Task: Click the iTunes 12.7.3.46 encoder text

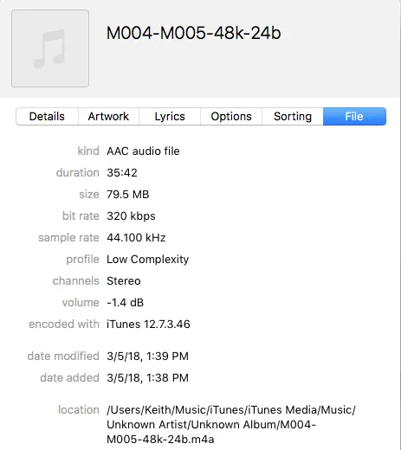Action: 148,325
